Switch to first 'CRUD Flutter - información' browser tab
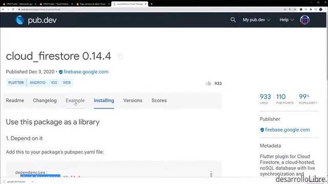Image resolution: width=328 pixels, height=184 pixels. (19, 4)
